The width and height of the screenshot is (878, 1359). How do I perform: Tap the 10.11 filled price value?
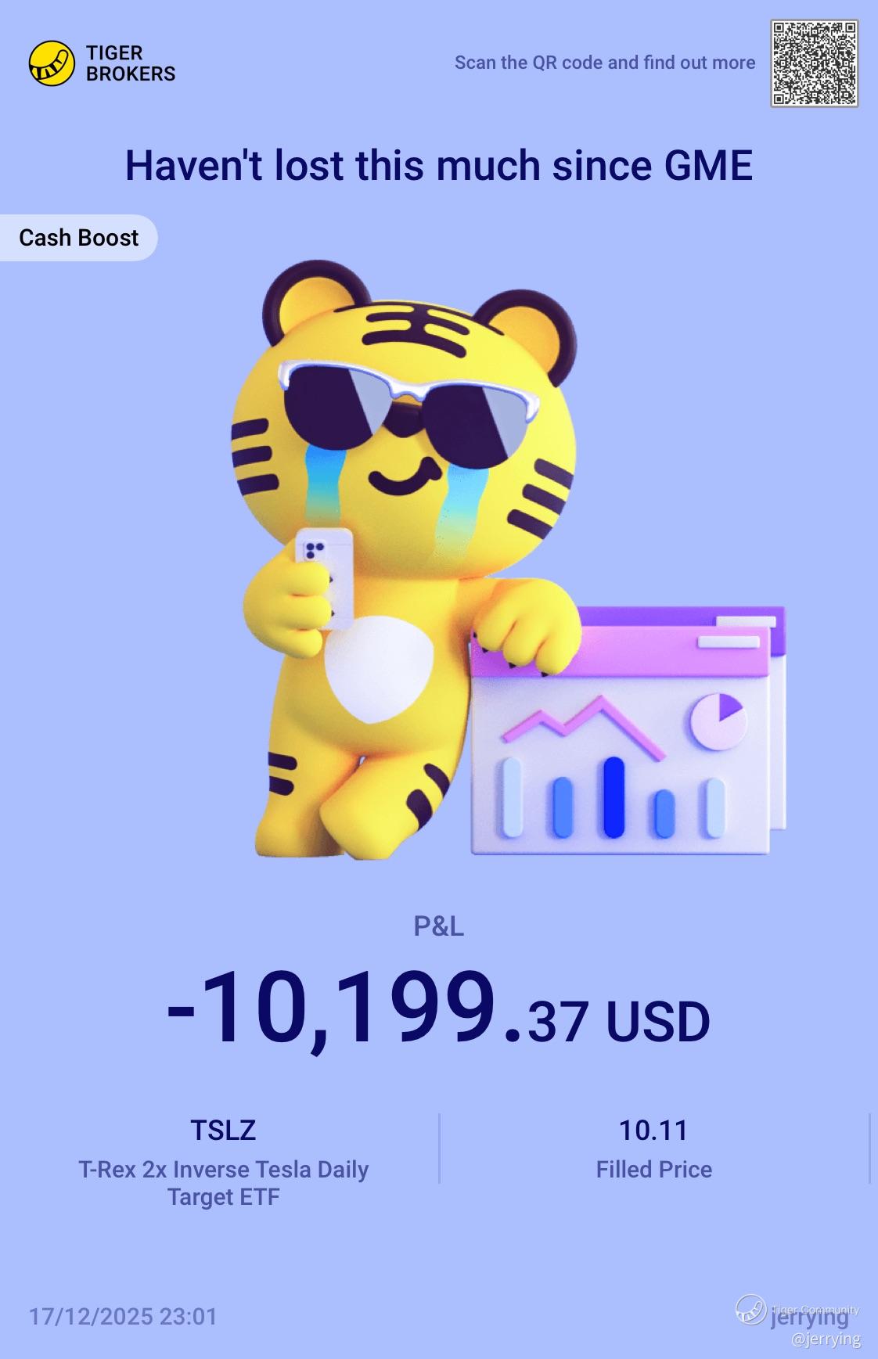click(653, 1130)
